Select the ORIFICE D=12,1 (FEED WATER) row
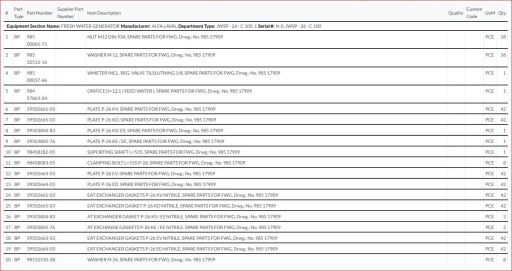Image resolution: width=512 pixels, height=271 pixels. coord(169,91)
